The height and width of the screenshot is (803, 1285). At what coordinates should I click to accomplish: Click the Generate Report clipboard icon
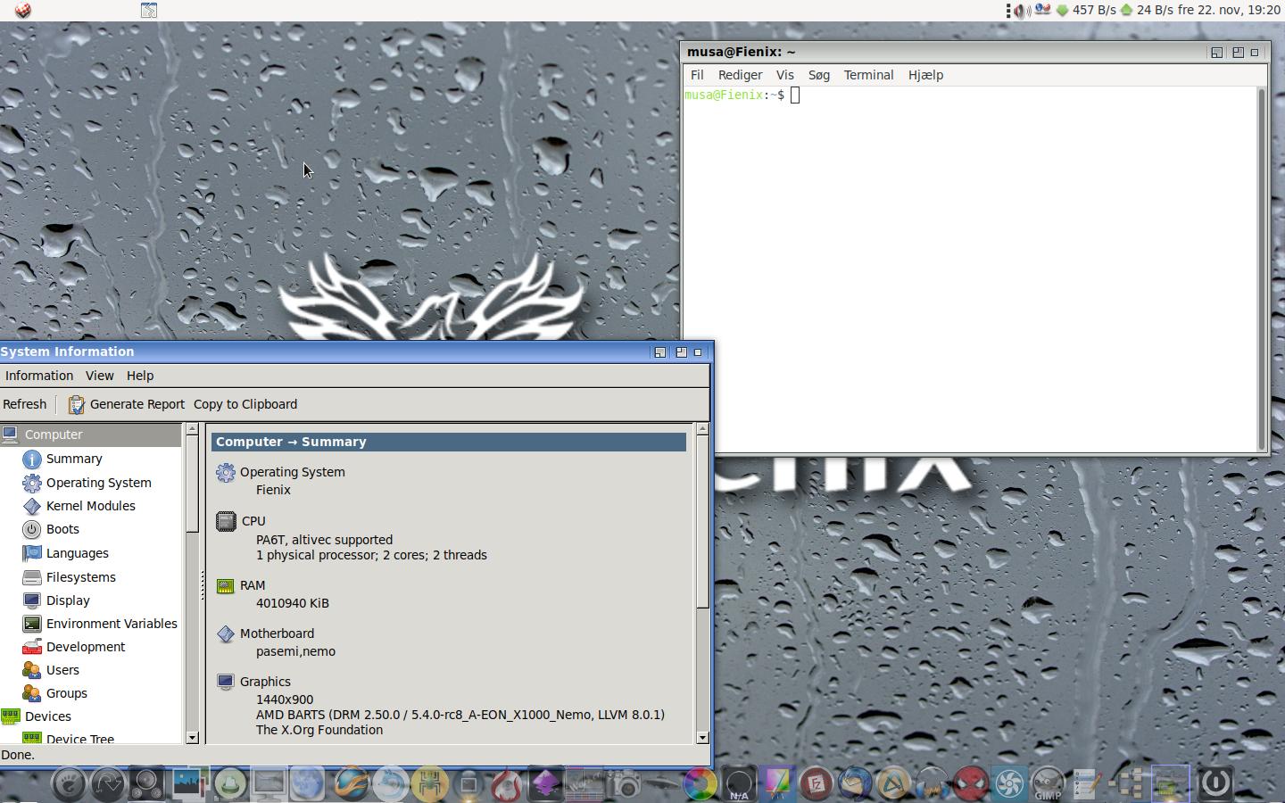[77, 404]
